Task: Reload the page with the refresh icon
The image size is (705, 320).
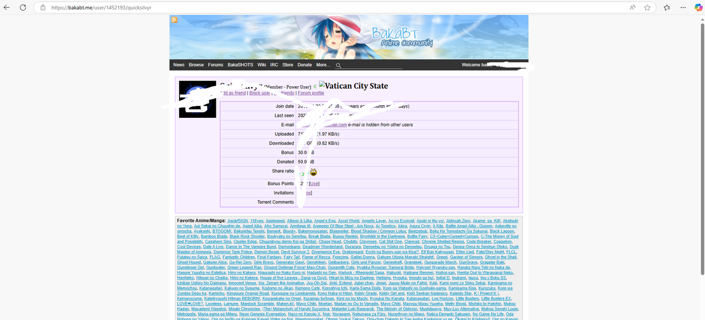Action: (23, 8)
